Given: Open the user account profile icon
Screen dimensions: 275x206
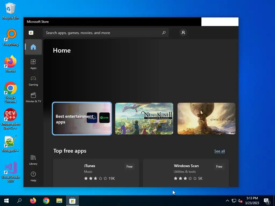Looking at the screenshot, I should pyautogui.click(x=183, y=32).
